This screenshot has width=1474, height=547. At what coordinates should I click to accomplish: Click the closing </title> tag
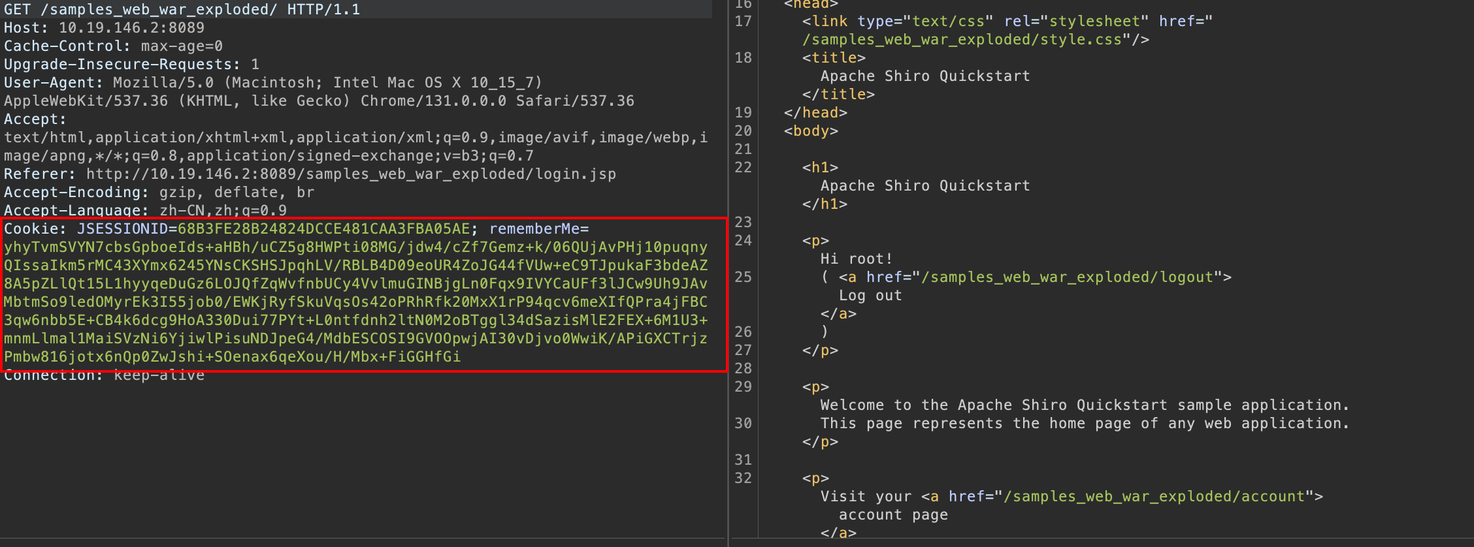coord(839,94)
